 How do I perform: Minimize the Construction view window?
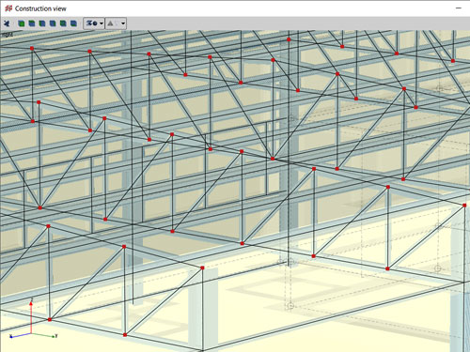[459, 8]
